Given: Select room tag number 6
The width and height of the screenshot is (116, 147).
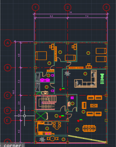Looking at the screenshot, I should pyautogui.click(x=85, y=73).
